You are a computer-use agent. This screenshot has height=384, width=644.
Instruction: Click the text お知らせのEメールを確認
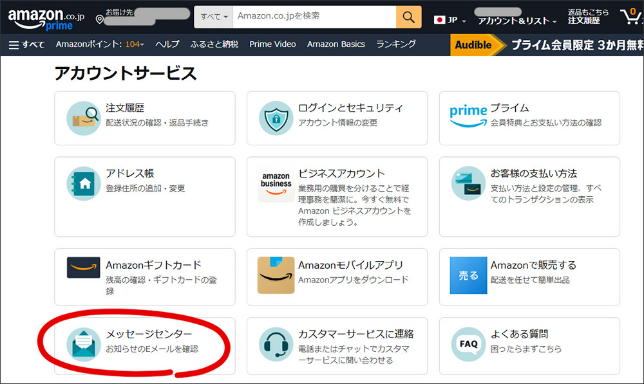tap(152, 349)
